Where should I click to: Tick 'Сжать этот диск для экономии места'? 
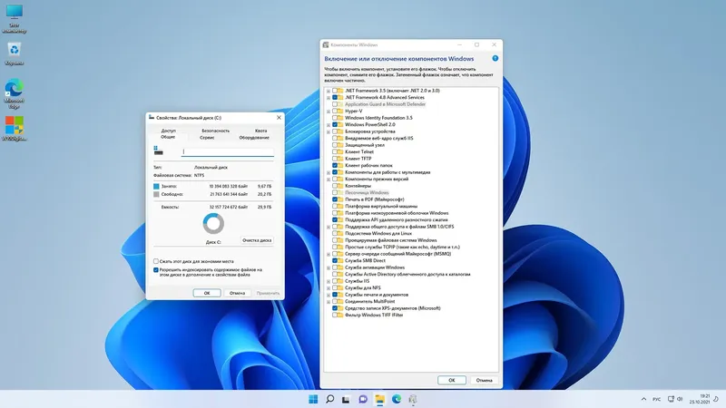point(156,260)
